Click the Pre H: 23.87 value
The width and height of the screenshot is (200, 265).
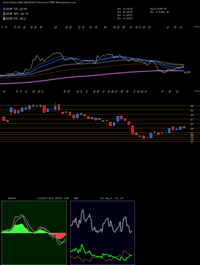pyautogui.click(x=125, y=12)
